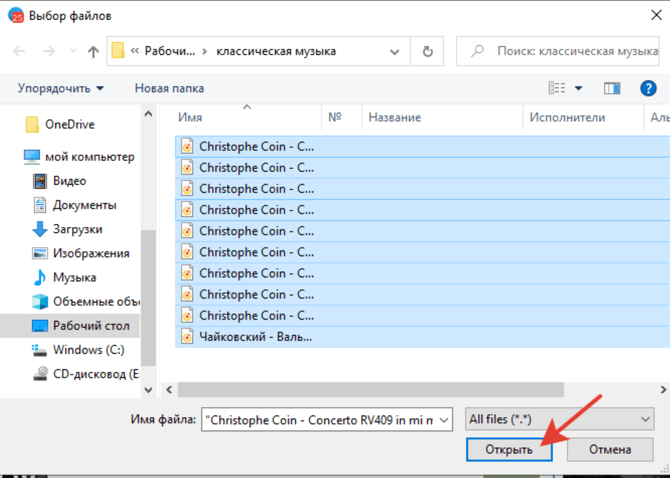Open Загрузки folder in sidebar

coord(77,229)
